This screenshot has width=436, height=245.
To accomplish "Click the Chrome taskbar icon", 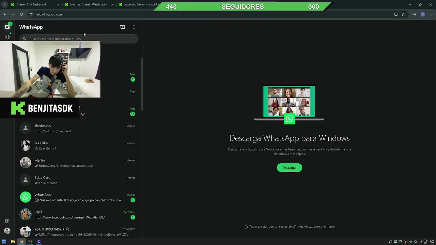I will (21, 242).
